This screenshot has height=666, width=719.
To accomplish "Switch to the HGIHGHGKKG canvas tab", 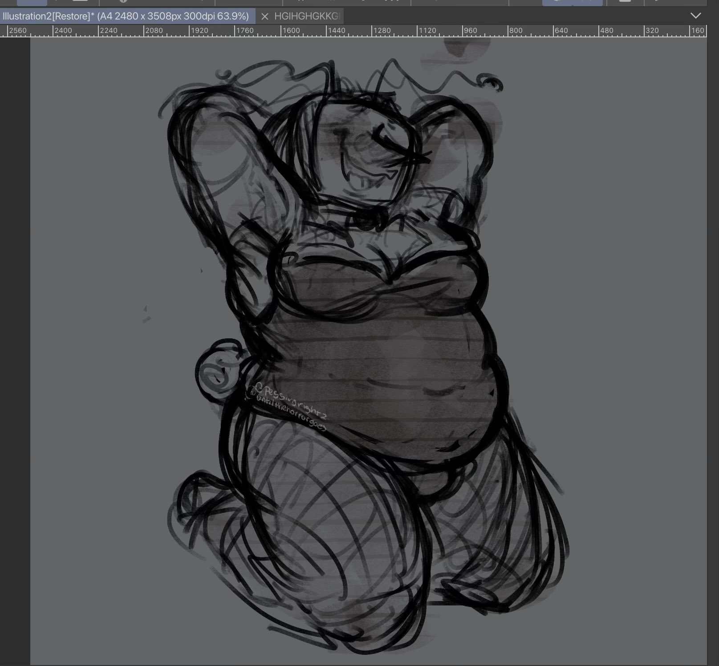I will pos(307,16).
